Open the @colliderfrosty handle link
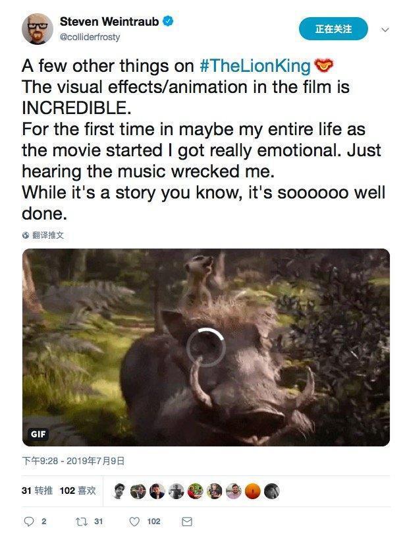 [x=90, y=38]
